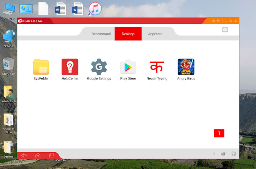Viewport: 256px width, 169px height.
Task: Select the Computer desktop icon
Action: pyautogui.click(x=9, y=11)
